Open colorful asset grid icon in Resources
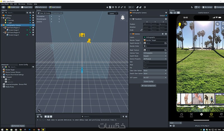Image resolution: width=224 pixels, height=131 pixels. tap(6, 67)
